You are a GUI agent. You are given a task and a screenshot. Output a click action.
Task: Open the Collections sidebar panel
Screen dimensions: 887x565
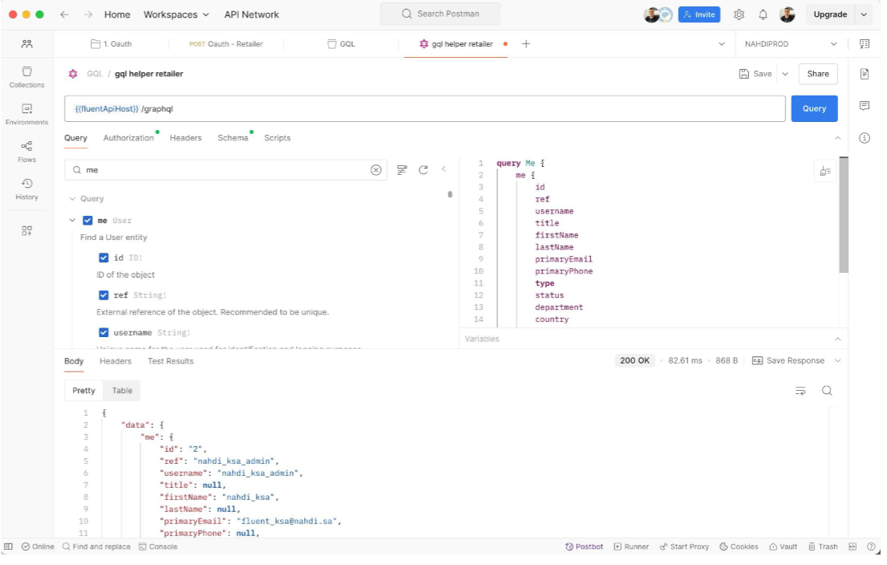26,77
